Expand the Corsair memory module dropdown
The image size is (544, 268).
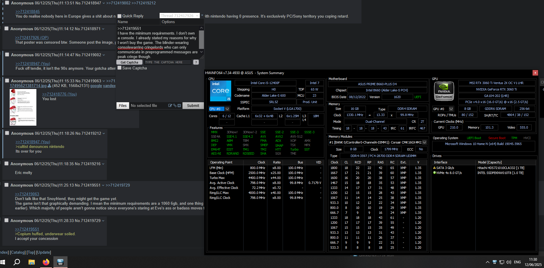[x=424, y=142]
